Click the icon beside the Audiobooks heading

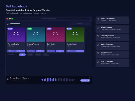click(8, 24)
